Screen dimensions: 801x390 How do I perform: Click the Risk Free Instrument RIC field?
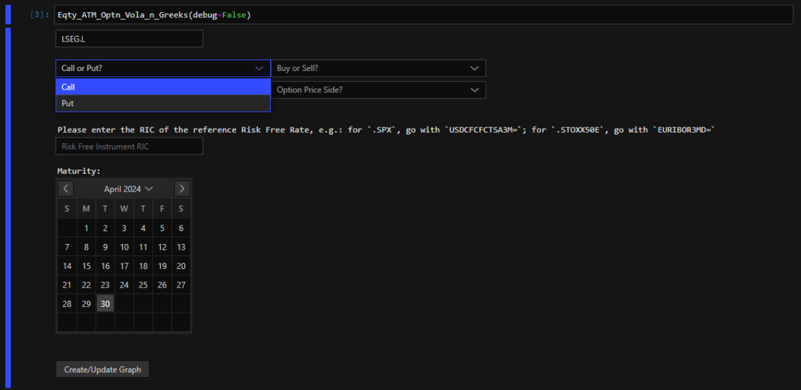[x=129, y=147]
